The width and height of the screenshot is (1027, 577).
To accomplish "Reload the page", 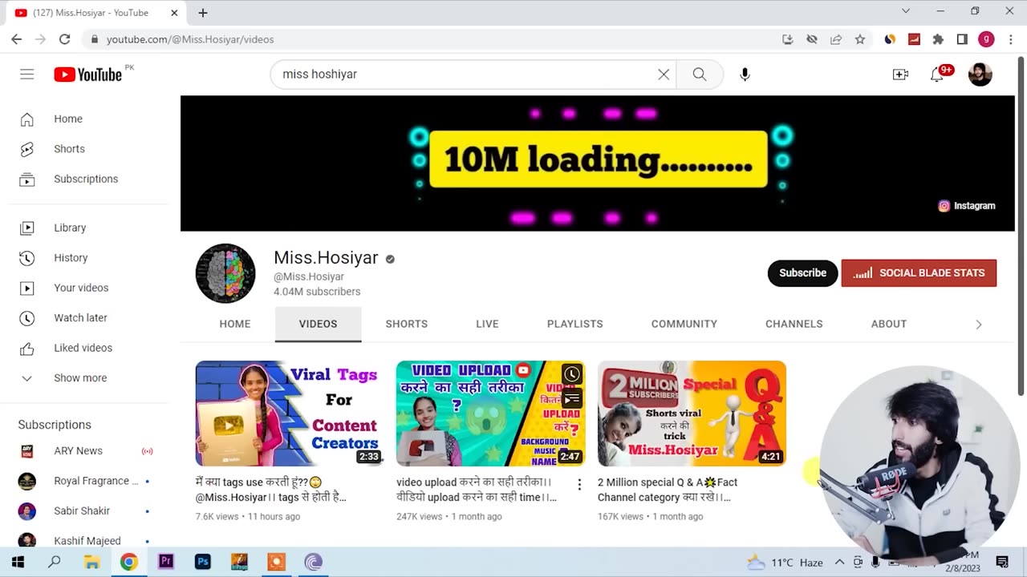I will click(65, 39).
